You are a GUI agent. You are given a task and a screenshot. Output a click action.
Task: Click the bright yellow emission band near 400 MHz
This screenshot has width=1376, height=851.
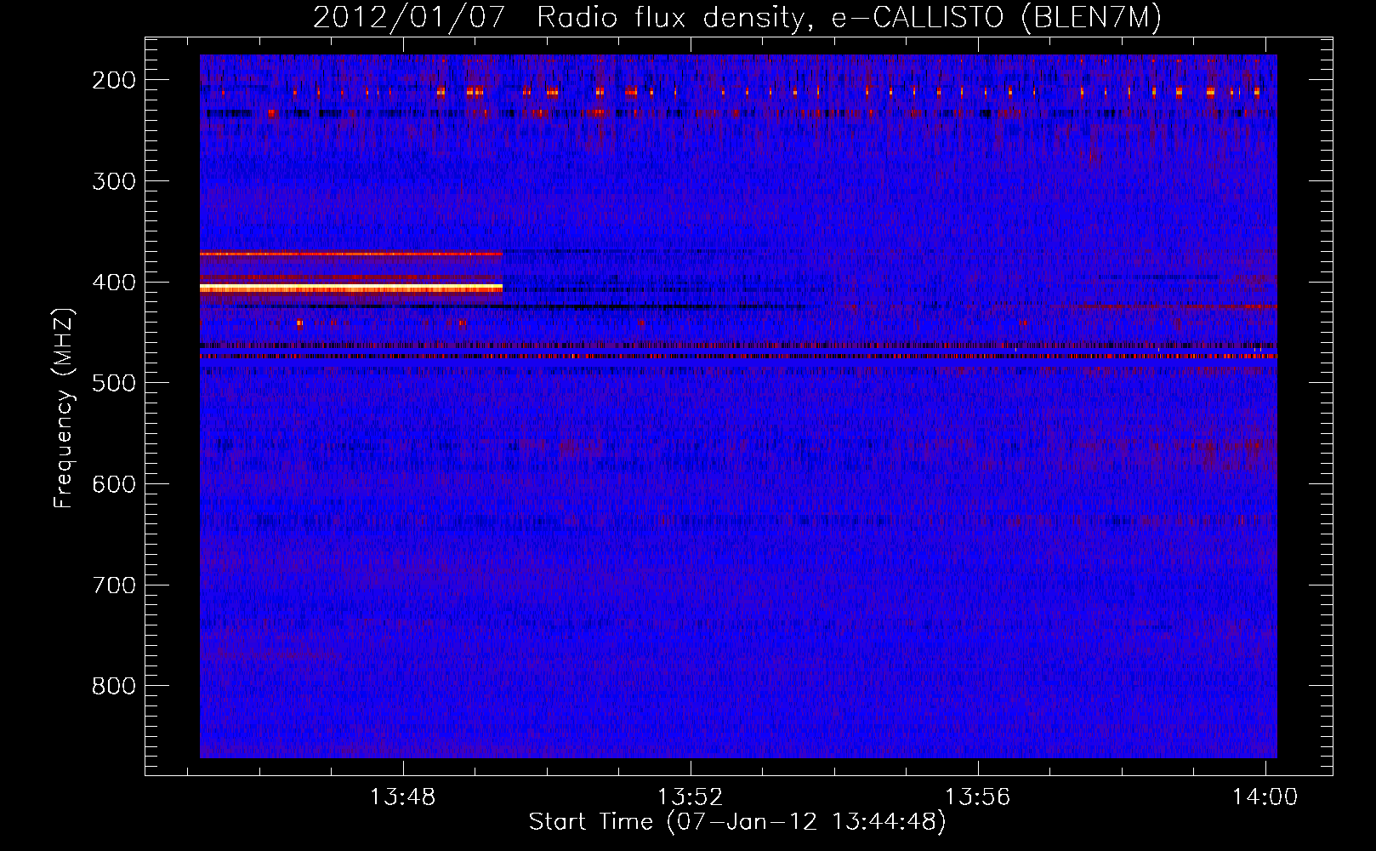pos(351,288)
